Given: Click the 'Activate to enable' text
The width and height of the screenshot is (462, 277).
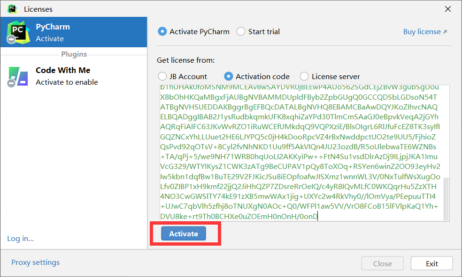Looking at the screenshot, I should (67, 82).
